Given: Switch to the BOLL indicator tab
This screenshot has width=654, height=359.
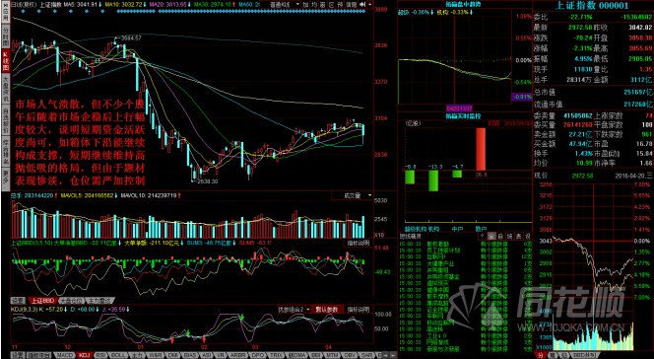Looking at the screenshot, I should pyautogui.click(x=117, y=355).
